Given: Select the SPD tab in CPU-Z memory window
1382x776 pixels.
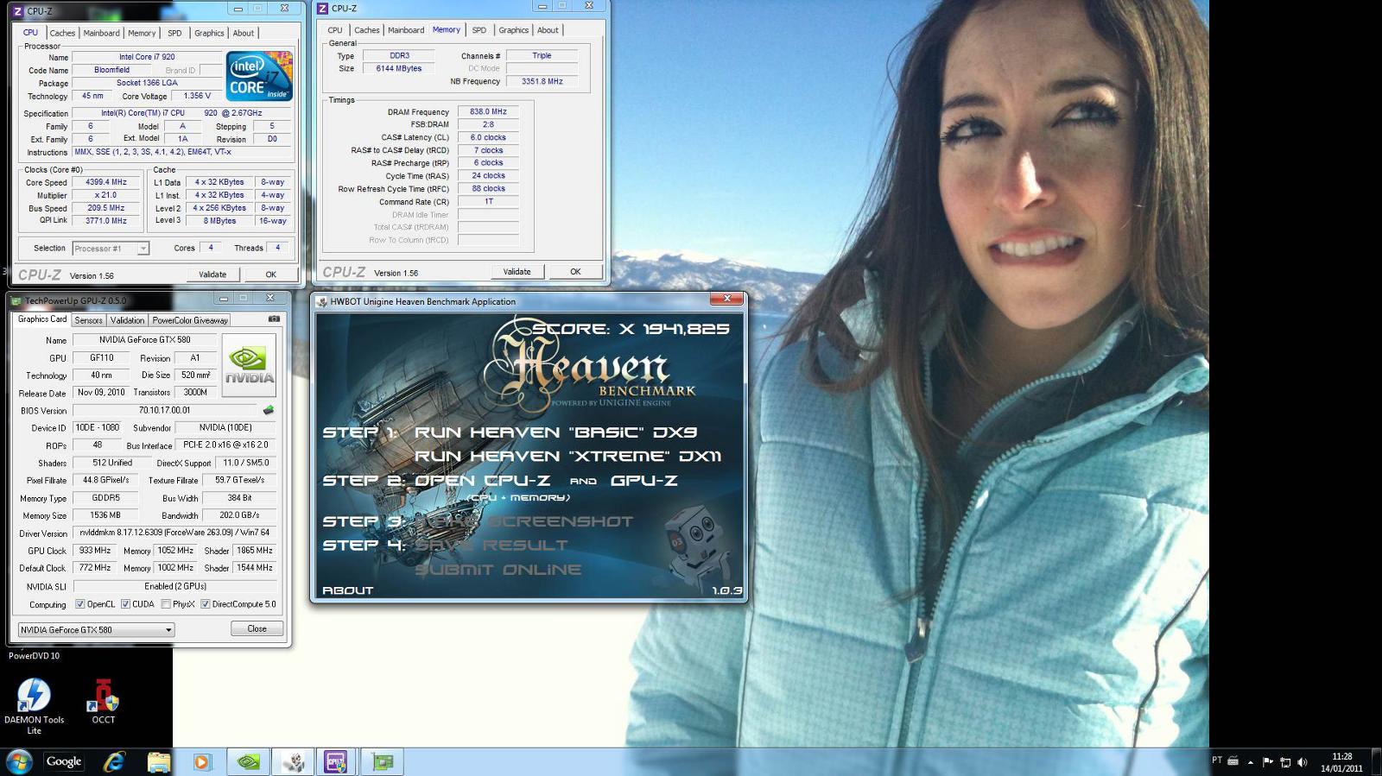Looking at the screenshot, I should (x=479, y=30).
